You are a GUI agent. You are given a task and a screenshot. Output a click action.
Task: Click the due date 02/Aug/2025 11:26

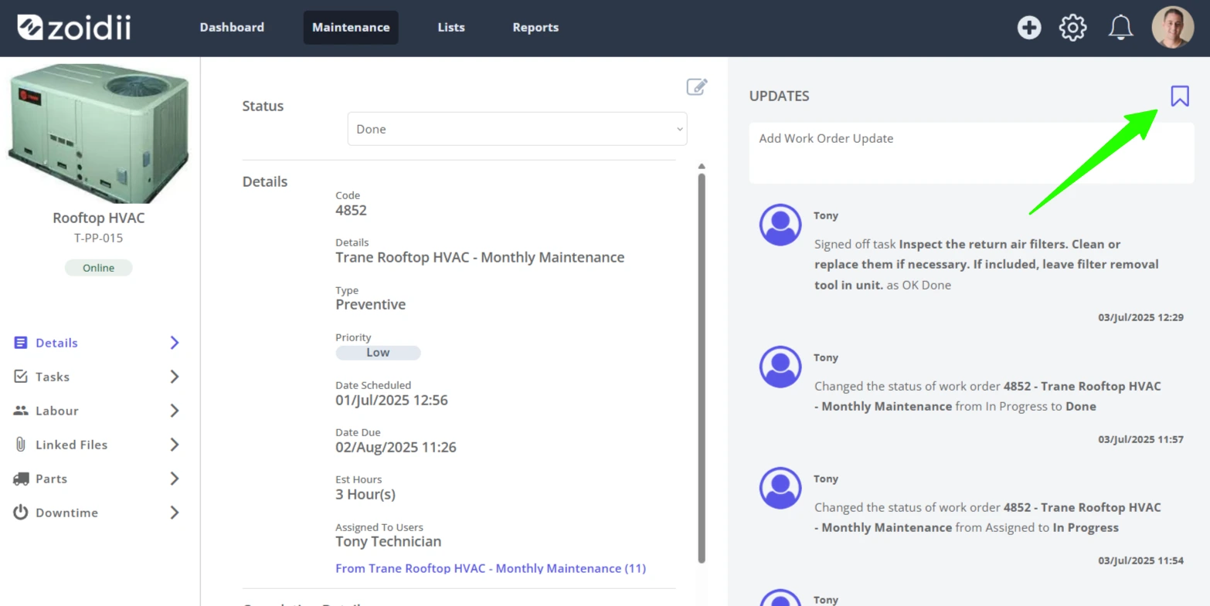point(396,447)
